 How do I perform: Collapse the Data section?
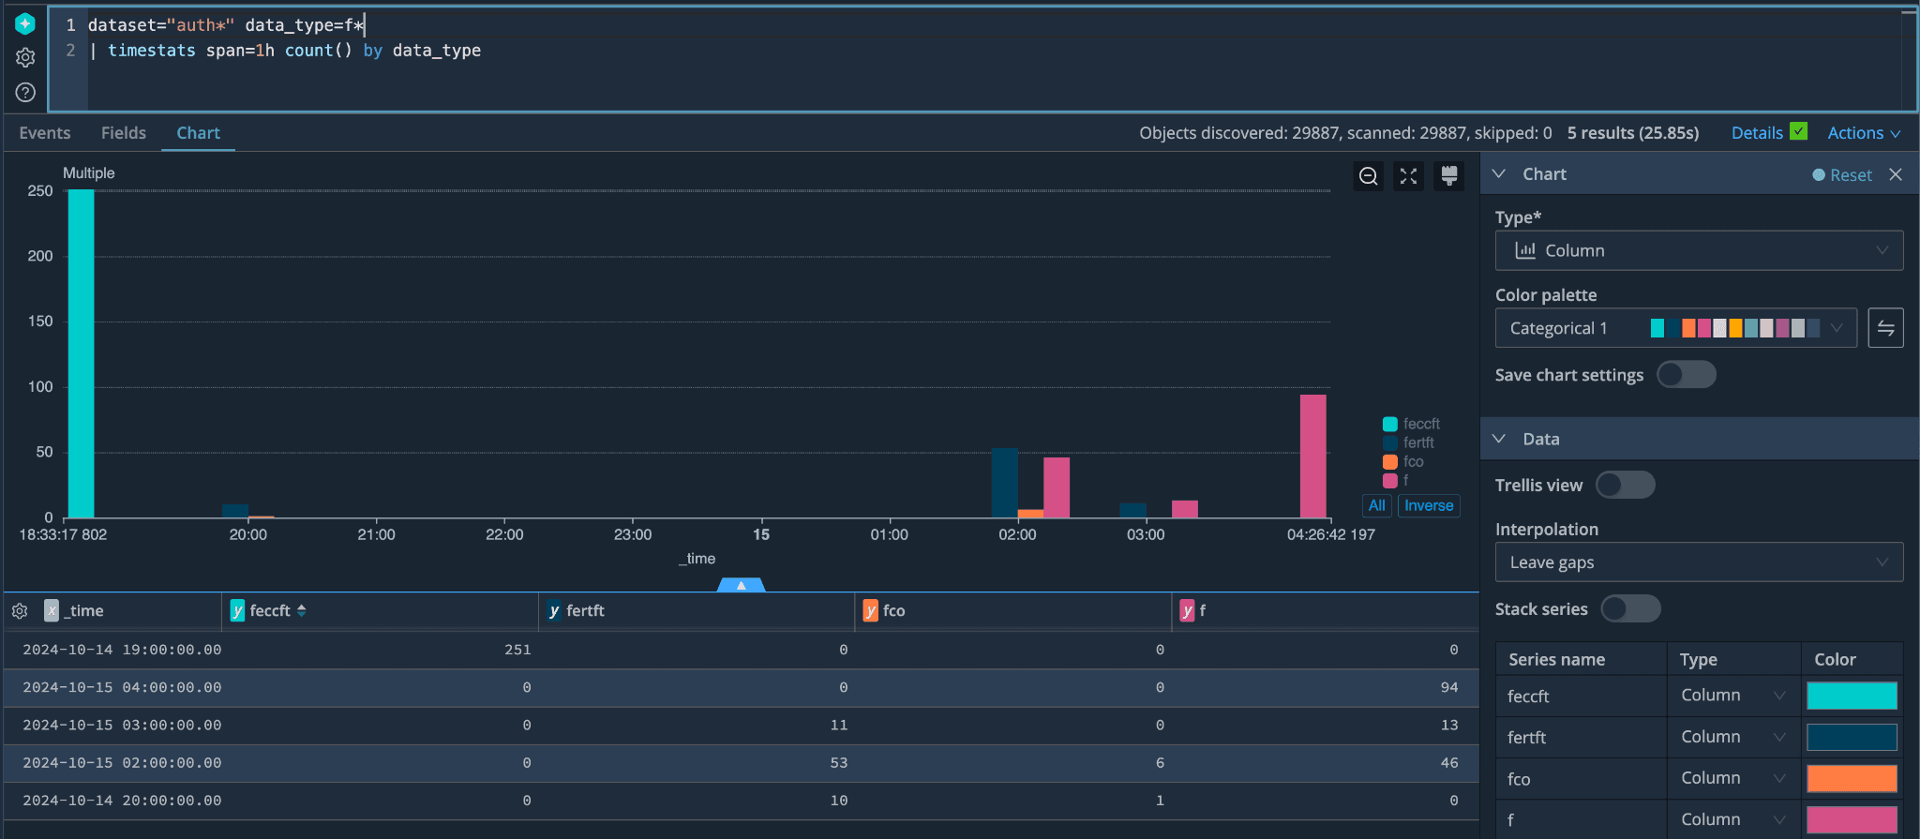click(x=1500, y=439)
